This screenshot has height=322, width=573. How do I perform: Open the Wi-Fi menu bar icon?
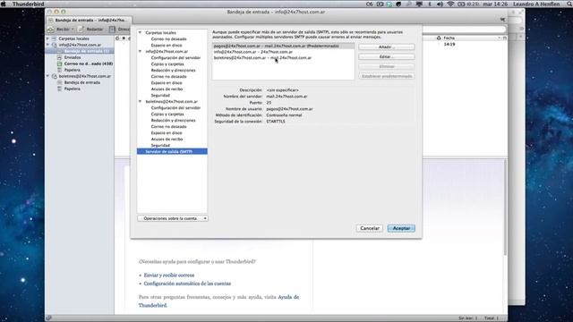(x=450, y=4)
